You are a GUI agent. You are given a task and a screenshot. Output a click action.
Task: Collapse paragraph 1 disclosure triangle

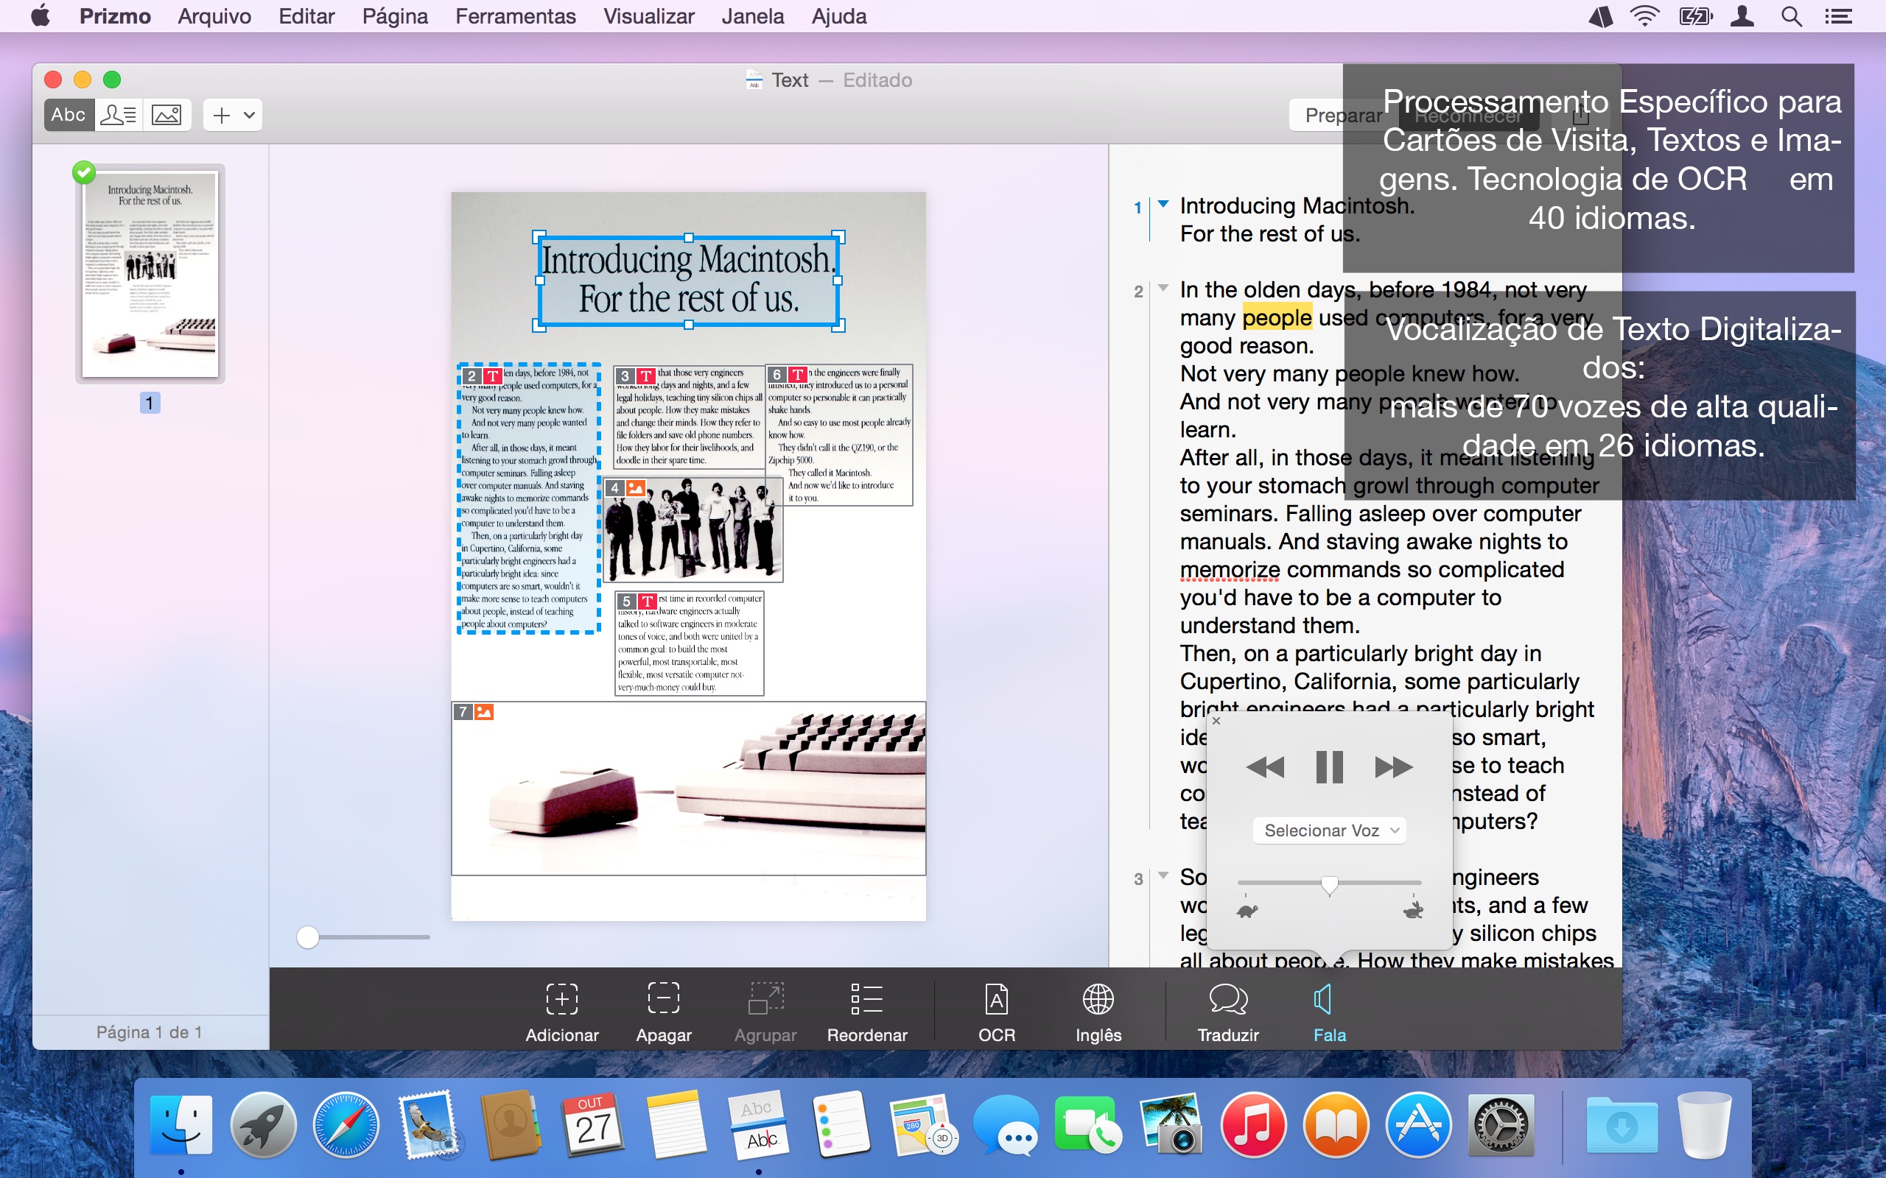click(x=1163, y=204)
